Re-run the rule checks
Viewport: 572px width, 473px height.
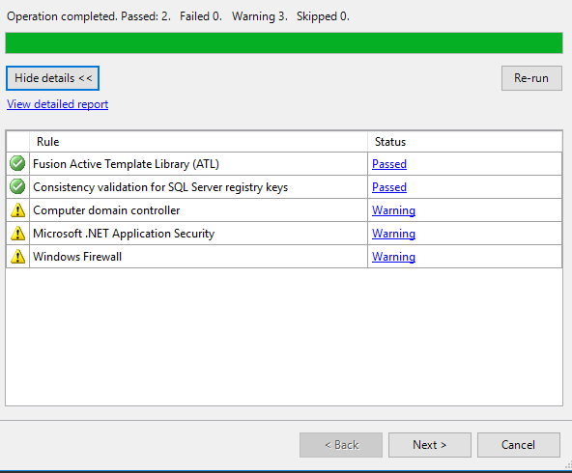(531, 78)
